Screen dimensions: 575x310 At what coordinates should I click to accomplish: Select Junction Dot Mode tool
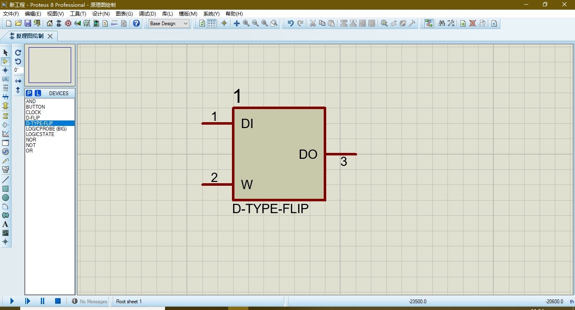(5, 70)
